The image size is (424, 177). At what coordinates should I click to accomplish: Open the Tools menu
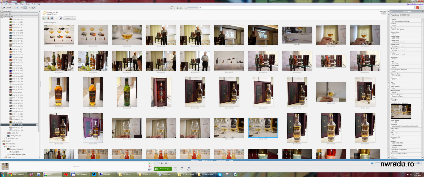(x=34, y=4)
